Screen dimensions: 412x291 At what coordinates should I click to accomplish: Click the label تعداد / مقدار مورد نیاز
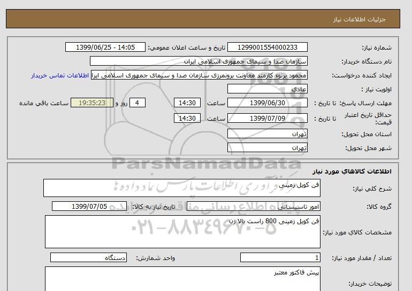click(362, 258)
